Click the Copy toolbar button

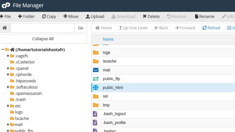point(49,16)
